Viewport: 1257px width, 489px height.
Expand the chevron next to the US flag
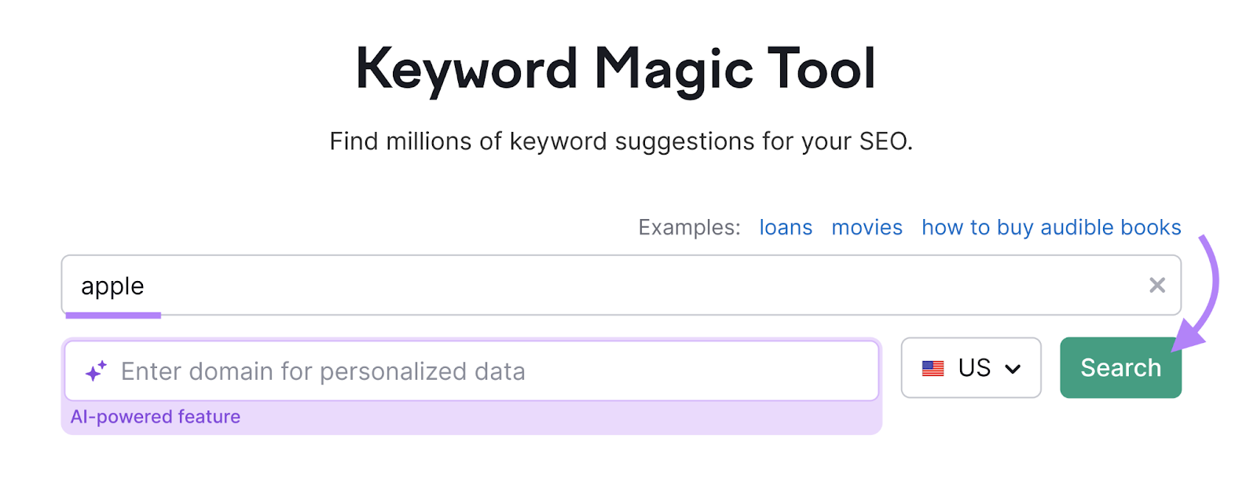pyautogui.click(x=1014, y=367)
